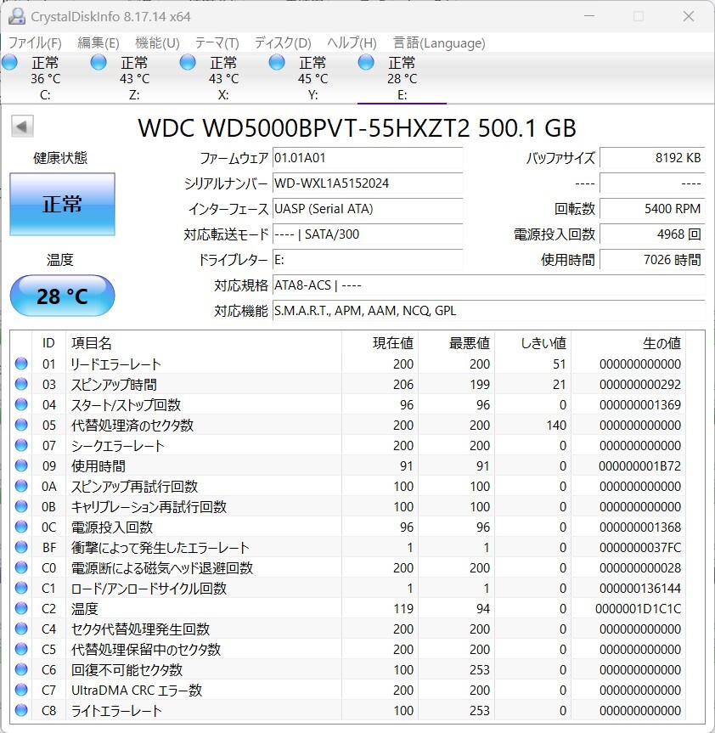Viewport: 715px width, 733px height.
Task: Click status icon for C6 回復不可能セクタ数
Action: pyautogui.click(x=21, y=670)
